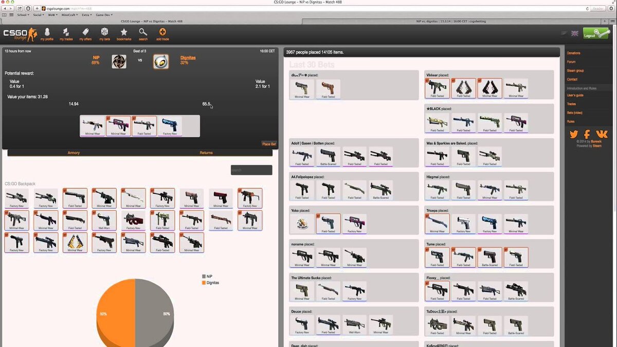Click the orange NiP team name
The image size is (617, 347).
tap(96, 58)
